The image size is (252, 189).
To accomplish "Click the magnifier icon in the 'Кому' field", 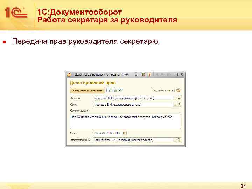I will [179, 104].
